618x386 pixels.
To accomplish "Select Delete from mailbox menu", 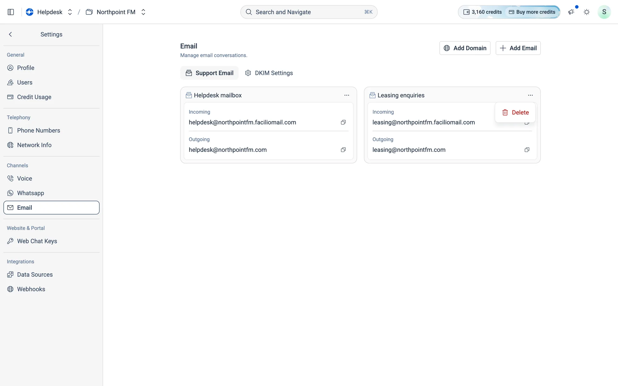I will point(515,112).
